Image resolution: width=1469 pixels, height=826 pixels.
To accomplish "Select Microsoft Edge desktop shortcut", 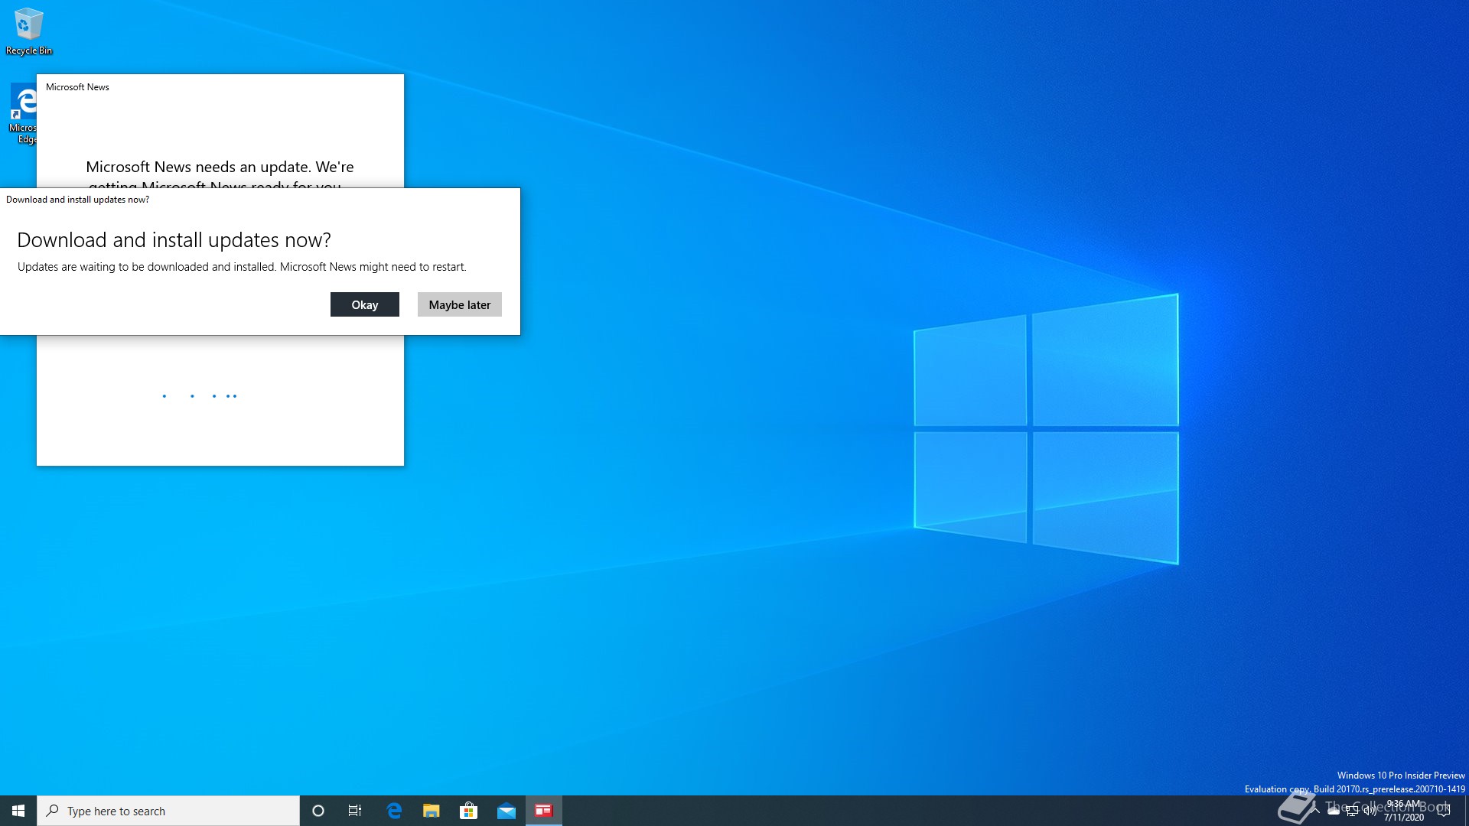I will click(x=23, y=114).
